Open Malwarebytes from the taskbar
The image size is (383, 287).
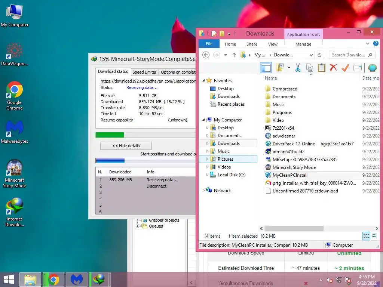pos(76,280)
